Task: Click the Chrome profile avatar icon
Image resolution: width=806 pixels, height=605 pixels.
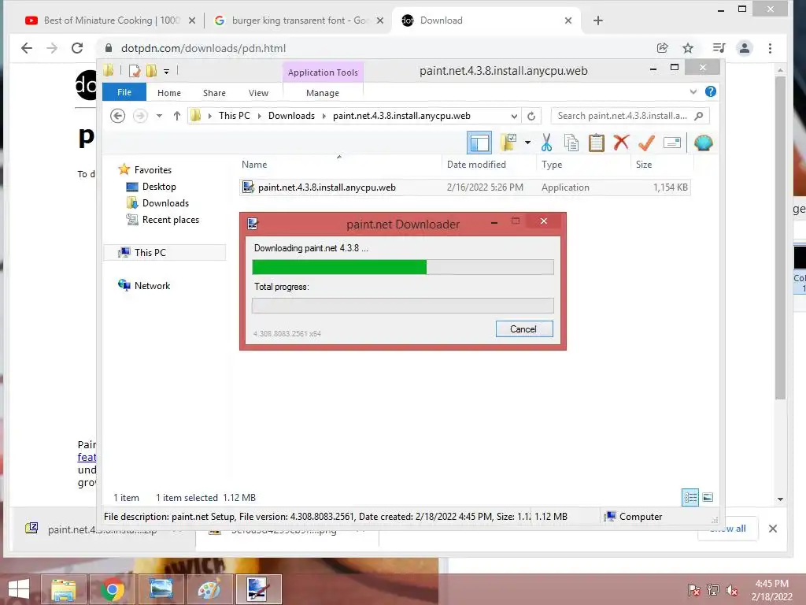Action: point(745,48)
